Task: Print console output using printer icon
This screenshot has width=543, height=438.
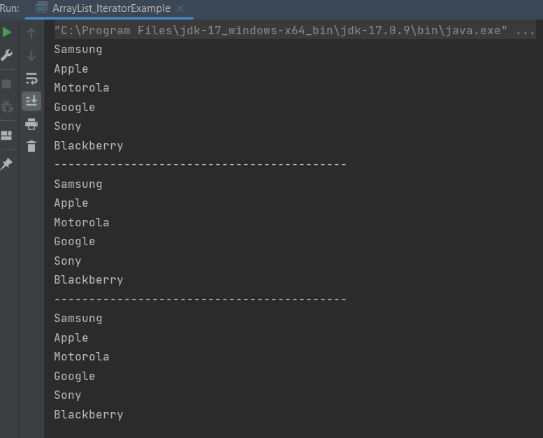Action: click(x=31, y=124)
